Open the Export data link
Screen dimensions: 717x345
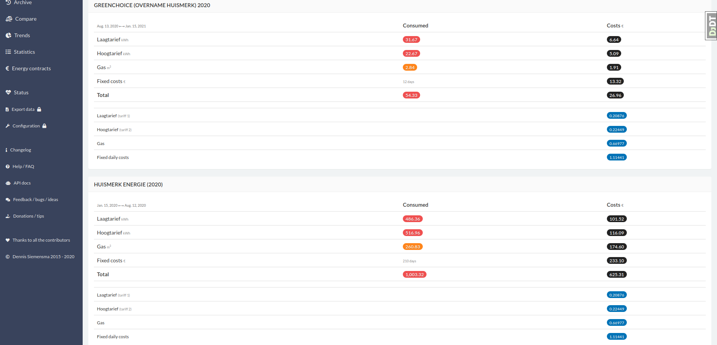(x=23, y=109)
